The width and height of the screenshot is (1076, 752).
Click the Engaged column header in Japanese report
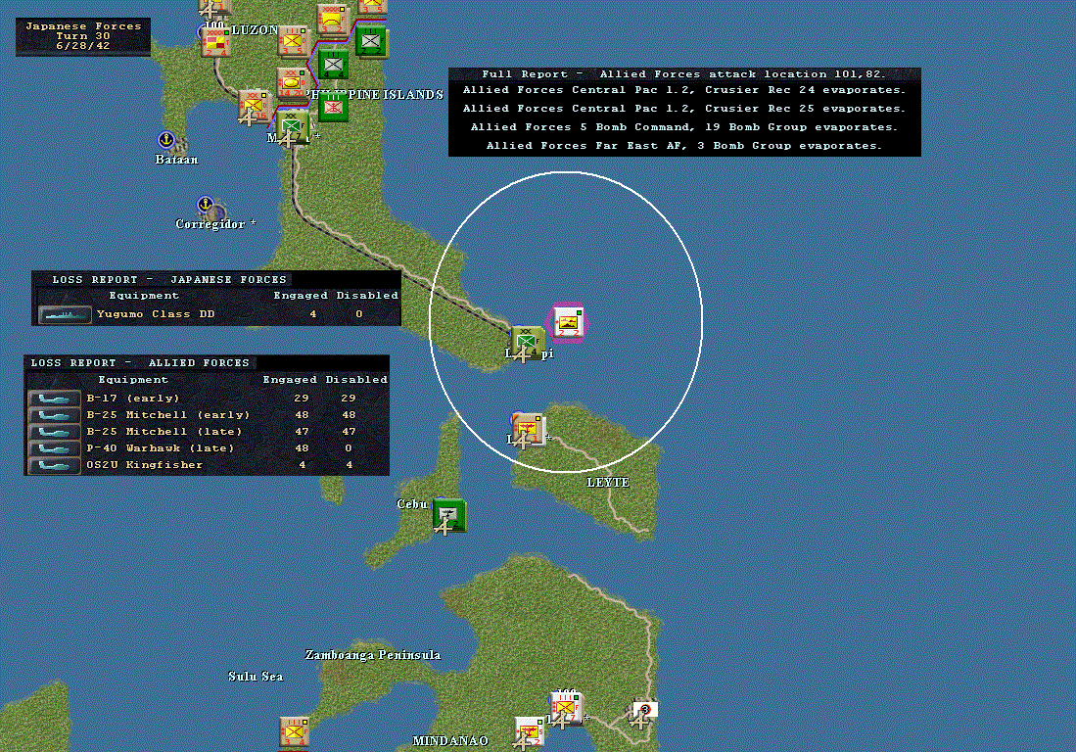coord(301,296)
